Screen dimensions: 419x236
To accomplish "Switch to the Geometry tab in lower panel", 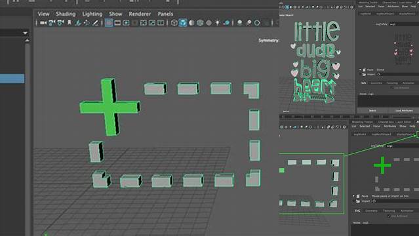I will coord(371,210).
